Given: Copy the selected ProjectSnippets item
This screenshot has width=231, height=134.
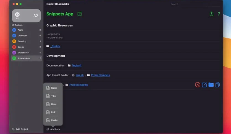Looking at the screenshot, I should [x=217, y=85].
